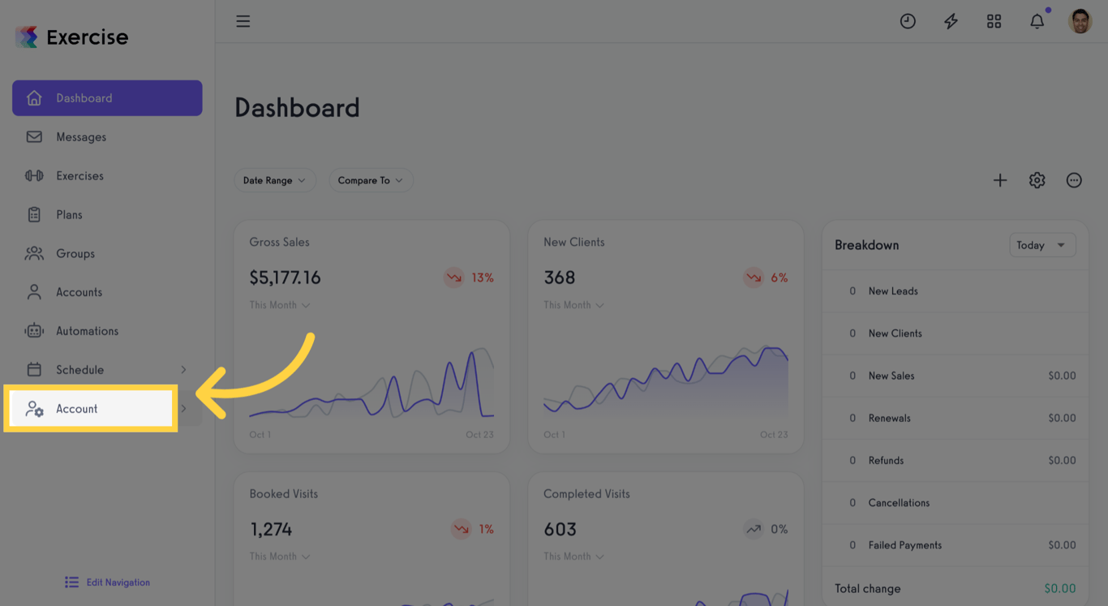Open the Compare To dropdown
The image size is (1108, 606).
tap(371, 180)
